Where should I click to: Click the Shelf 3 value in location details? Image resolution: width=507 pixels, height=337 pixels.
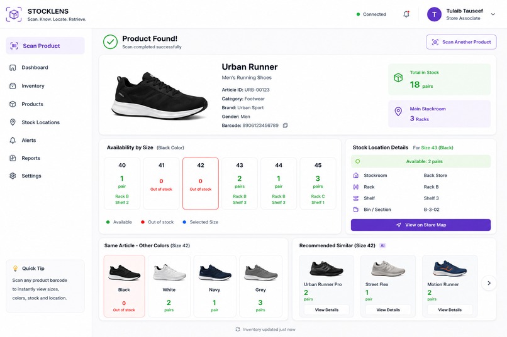pyautogui.click(x=431, y=198)
